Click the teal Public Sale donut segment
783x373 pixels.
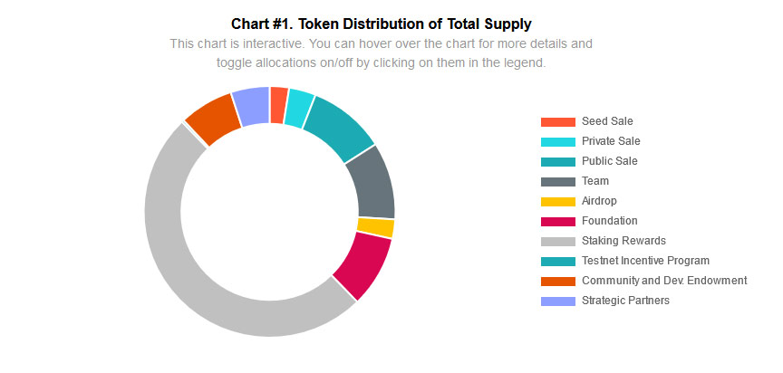coord(339,129)
